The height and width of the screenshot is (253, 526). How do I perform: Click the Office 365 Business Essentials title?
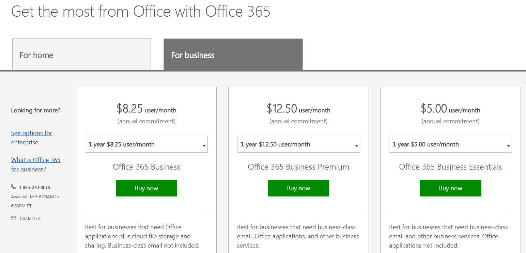450,167
